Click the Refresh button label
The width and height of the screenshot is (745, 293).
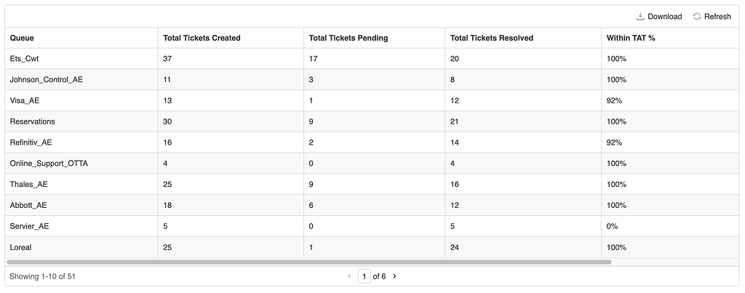[x=717, y=17]
